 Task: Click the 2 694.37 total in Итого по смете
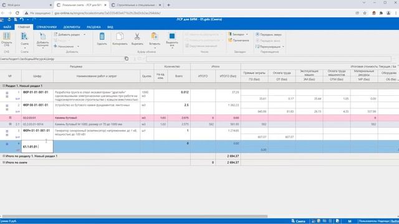point(233,162)
